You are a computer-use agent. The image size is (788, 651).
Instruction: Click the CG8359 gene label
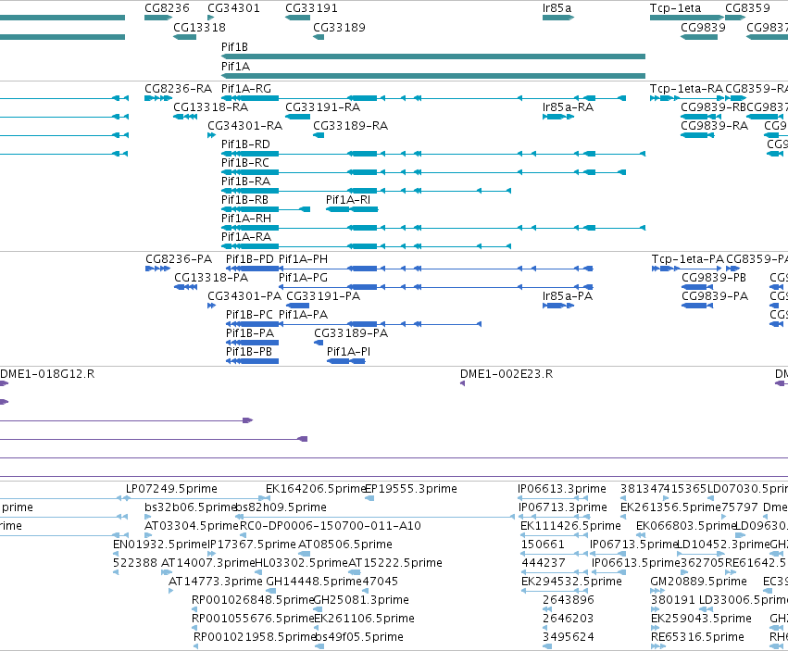point(747,8)
